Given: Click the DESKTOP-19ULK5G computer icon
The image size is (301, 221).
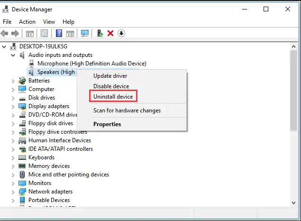Looking at the screenshot, I should coord(13,46).
